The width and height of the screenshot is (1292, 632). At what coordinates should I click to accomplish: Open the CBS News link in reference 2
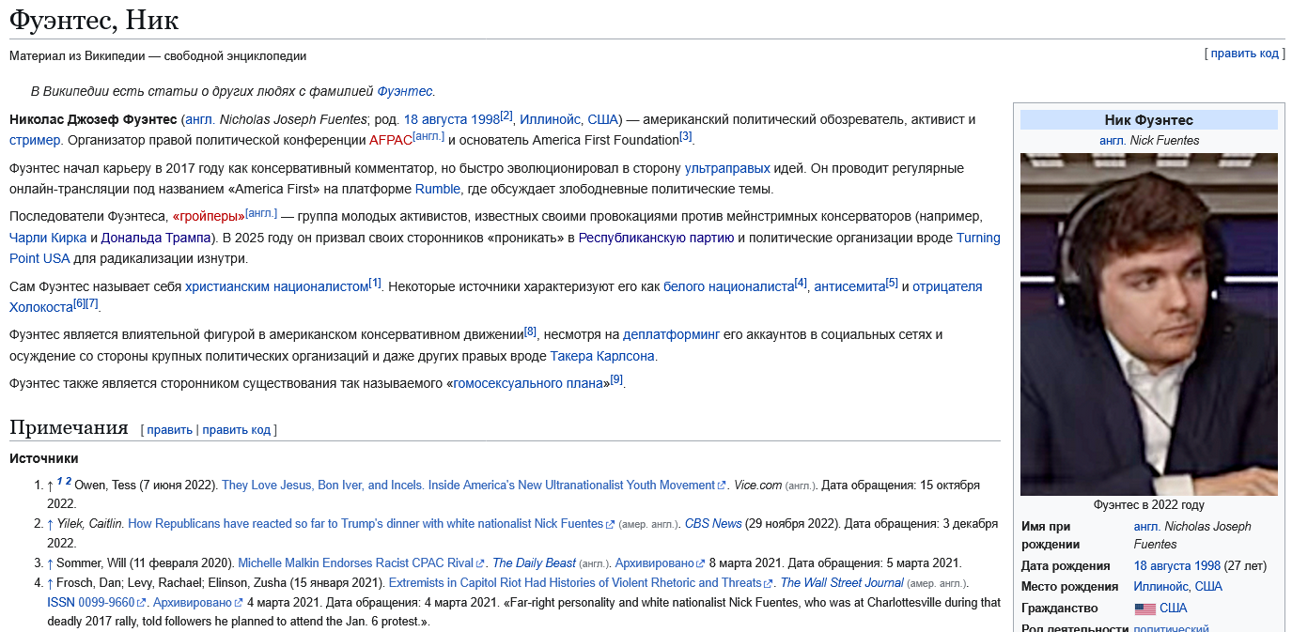point(713,524)
